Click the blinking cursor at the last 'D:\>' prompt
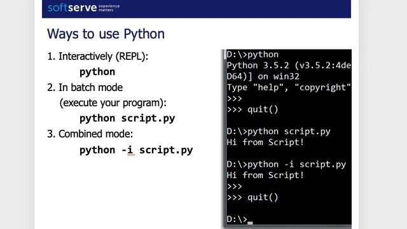Image resolution: width=407 pixels, height=229 pixels. 250,223
